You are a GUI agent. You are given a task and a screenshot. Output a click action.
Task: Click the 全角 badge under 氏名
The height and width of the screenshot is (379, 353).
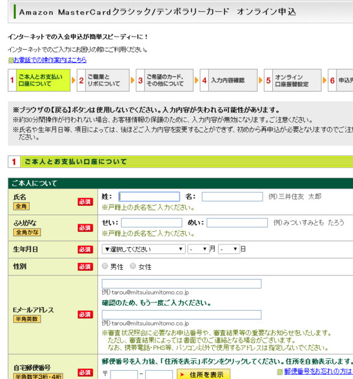coord(21,207)
